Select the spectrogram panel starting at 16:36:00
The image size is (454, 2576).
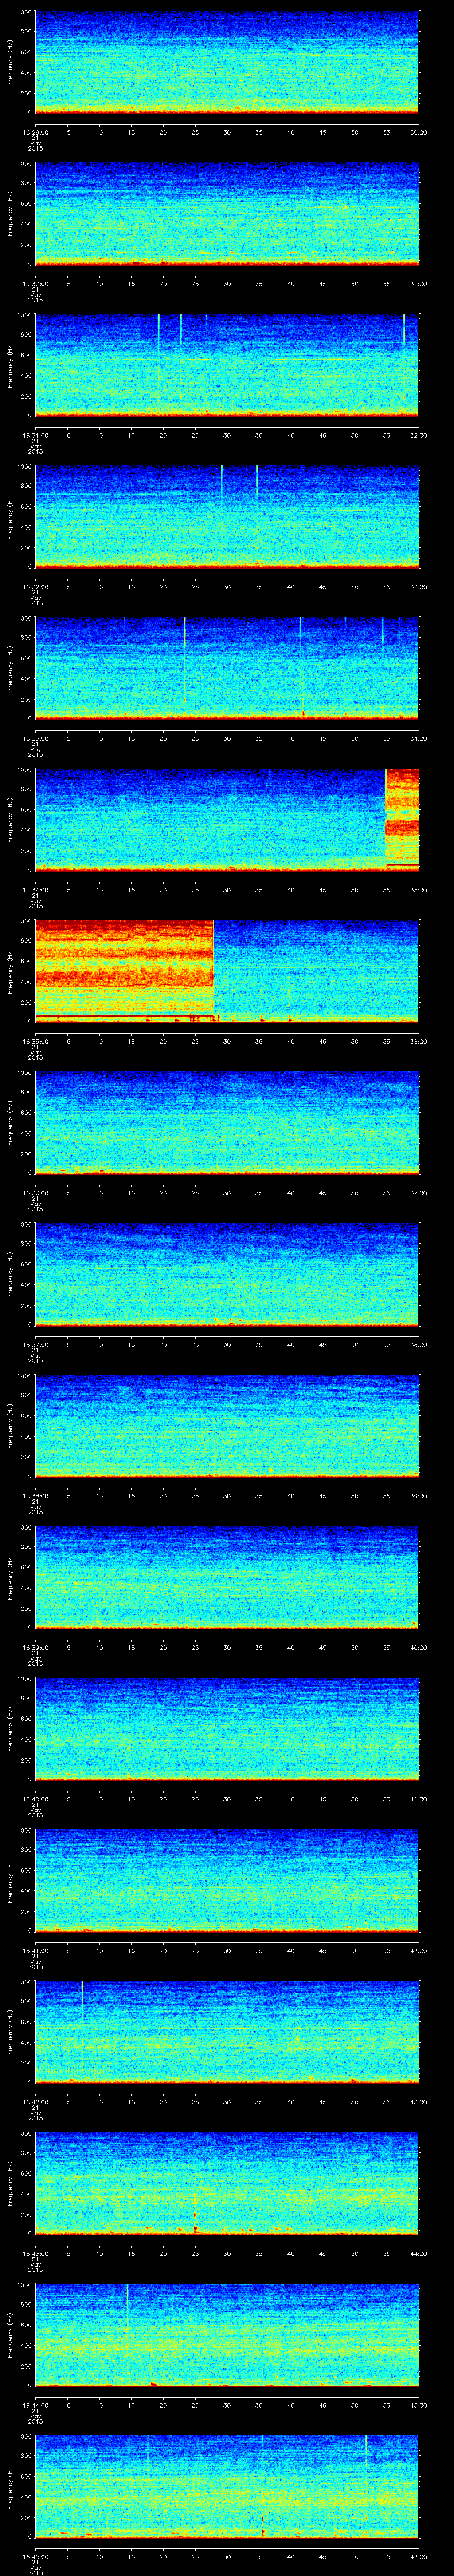(x=227, y=1123)
